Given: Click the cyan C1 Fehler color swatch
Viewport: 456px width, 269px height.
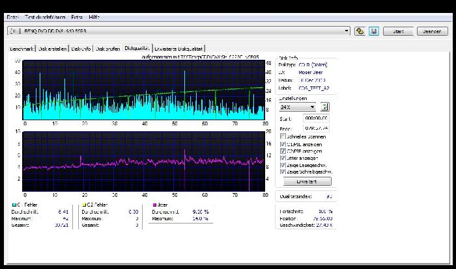Looking at the screenshot, I should point(14,205).
